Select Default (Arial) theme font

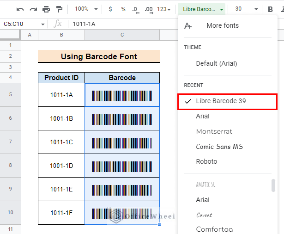click(x=217, y=63)
